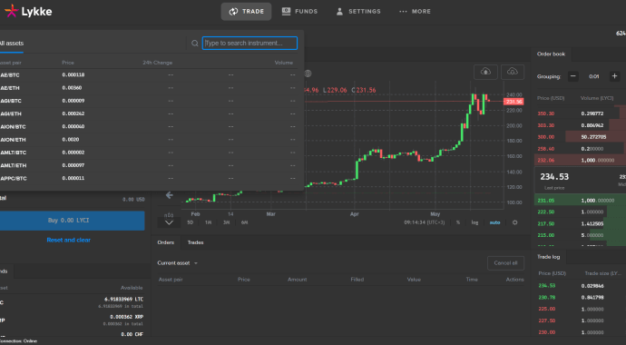Toggle auto scale on chart

(494, 222)
